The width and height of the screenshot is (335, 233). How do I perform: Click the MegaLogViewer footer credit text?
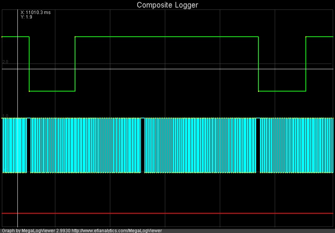pyautogui.click(x=82, y=231)
